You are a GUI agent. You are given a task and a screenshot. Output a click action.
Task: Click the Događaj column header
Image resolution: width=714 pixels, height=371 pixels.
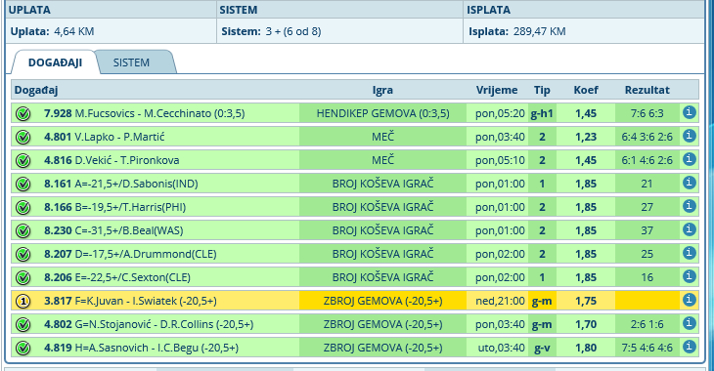[36, 90]
